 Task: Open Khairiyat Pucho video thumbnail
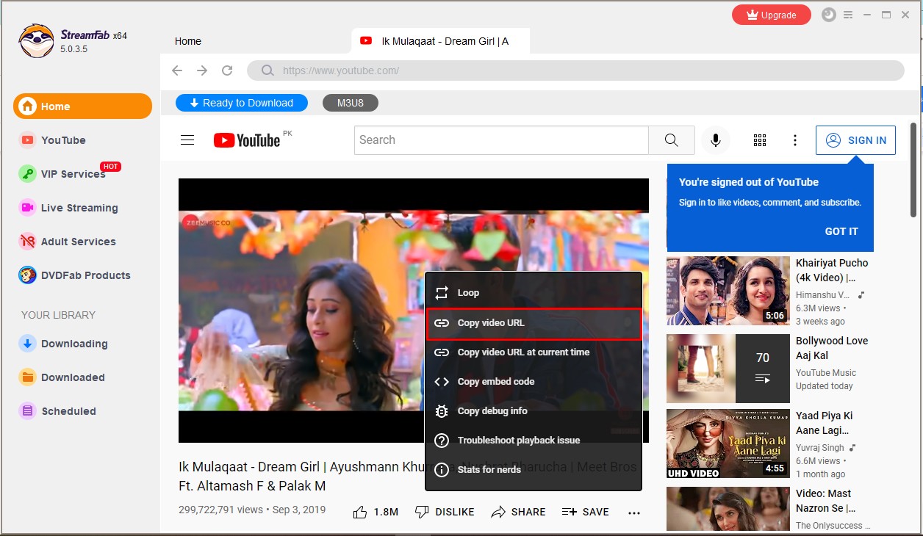coord(728,291)
